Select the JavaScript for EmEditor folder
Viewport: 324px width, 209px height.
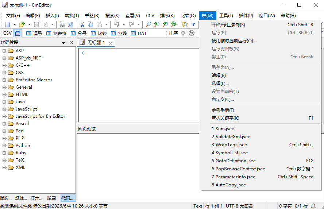40,116
